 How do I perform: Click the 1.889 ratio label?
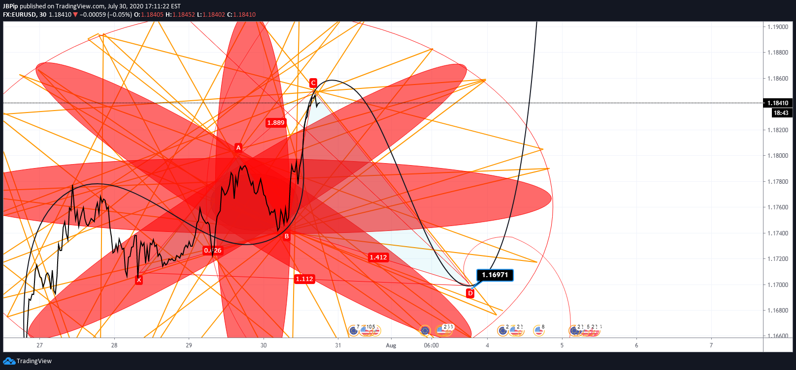[276, 123]
